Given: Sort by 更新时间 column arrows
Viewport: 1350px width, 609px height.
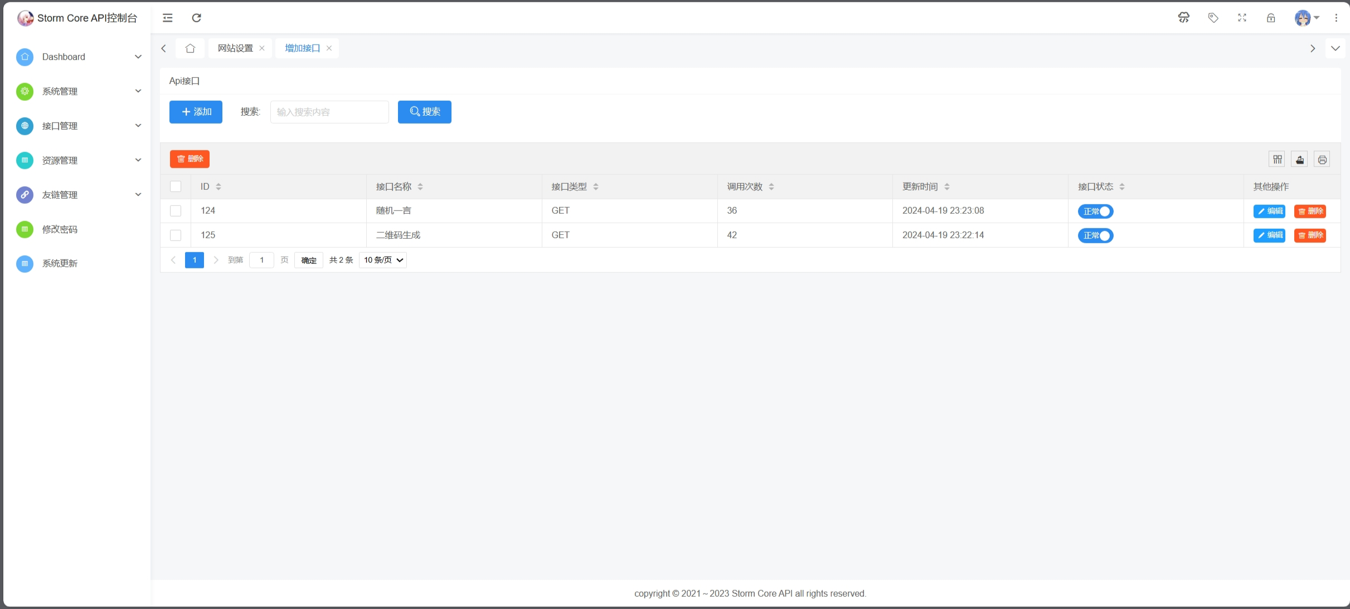Looking at the screenshot, I should (x=947, y=186).
